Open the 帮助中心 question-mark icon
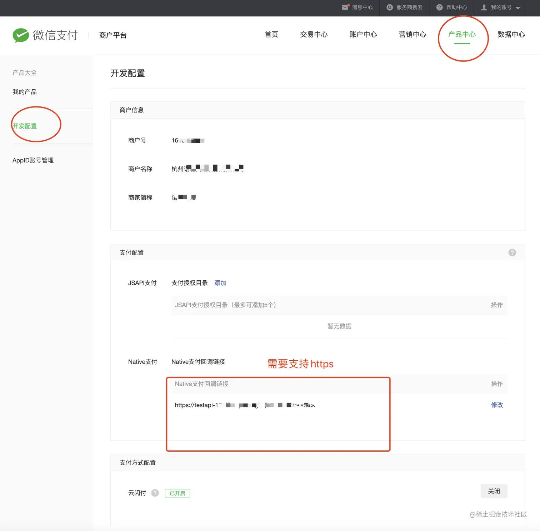 [x=439, y=7]
